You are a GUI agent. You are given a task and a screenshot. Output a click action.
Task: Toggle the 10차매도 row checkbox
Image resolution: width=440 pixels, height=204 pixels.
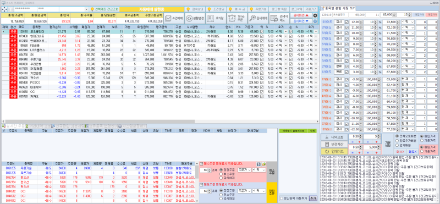346,21
